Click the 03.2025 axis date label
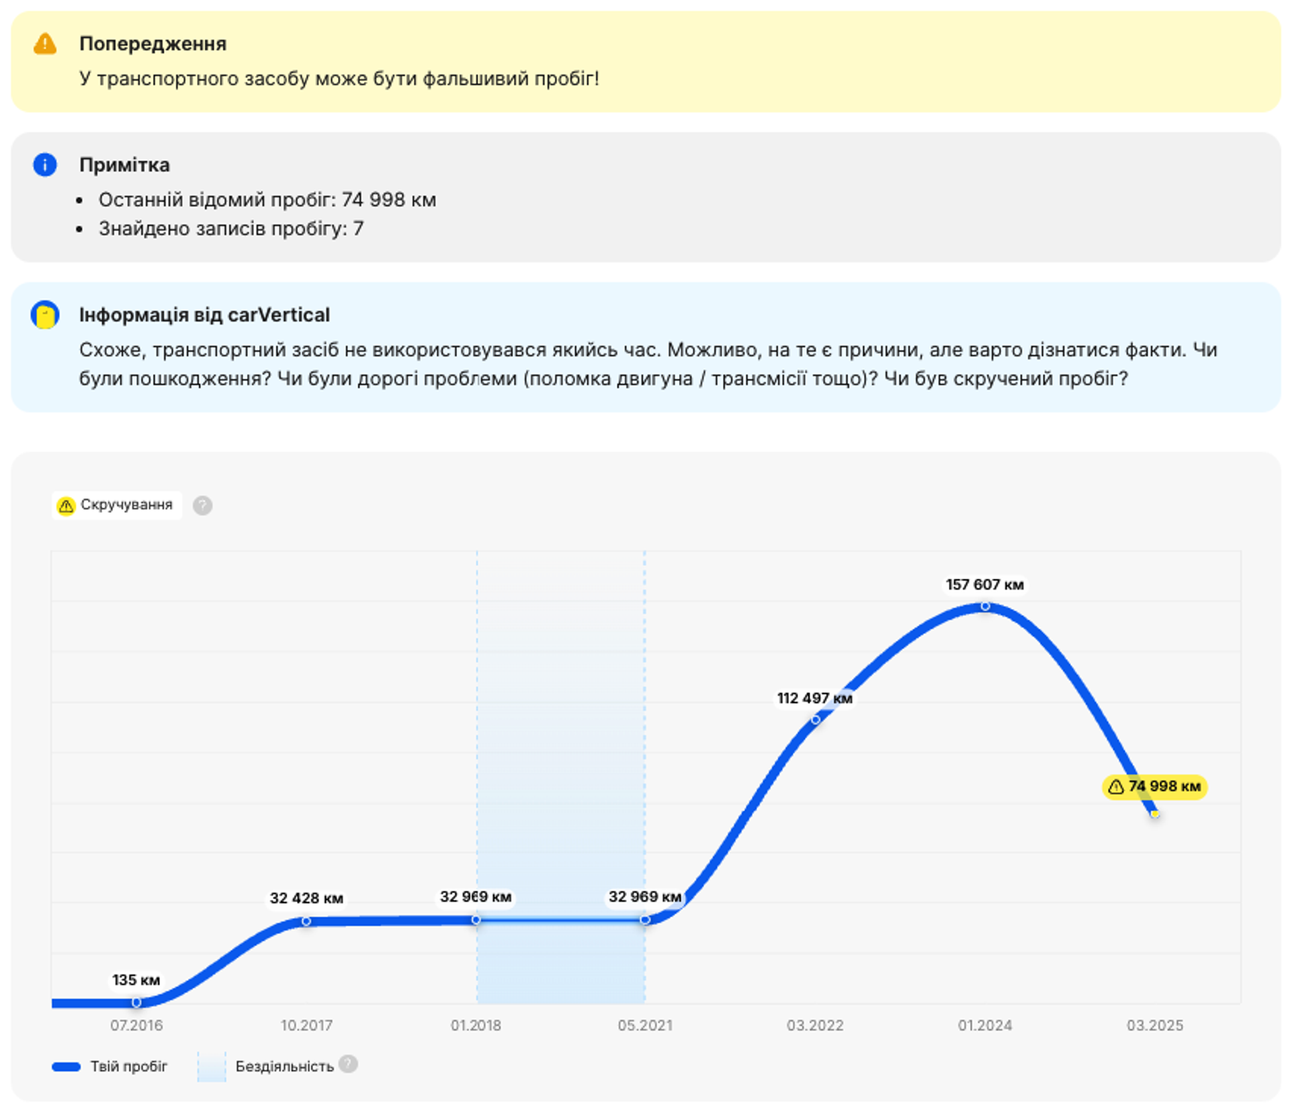1290x1112 pixels. (x=1154, y=1025)
